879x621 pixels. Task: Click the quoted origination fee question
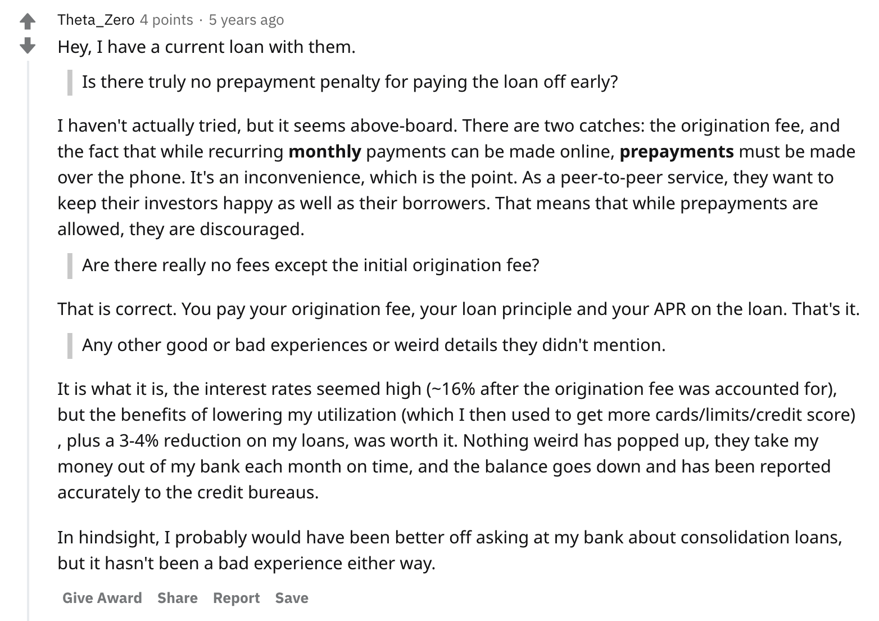coord(310,265)
